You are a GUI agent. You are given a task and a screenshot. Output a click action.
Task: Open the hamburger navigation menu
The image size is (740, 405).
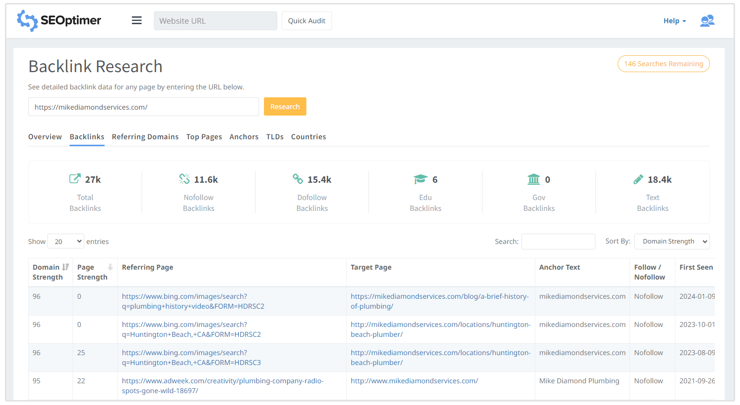pyautogui.click(x=137, y=21)
